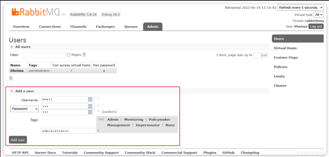Image resolution: width=329 pixels, height=157 pixels.
Task: Set the Management tag
Action: tap(119, 125)
